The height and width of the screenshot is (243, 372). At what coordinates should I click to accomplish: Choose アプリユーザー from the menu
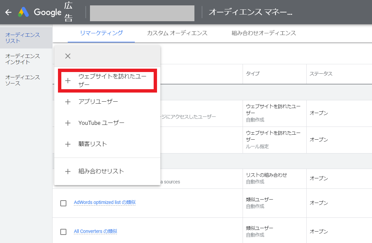pyautogui.click(x=107, y=102)
